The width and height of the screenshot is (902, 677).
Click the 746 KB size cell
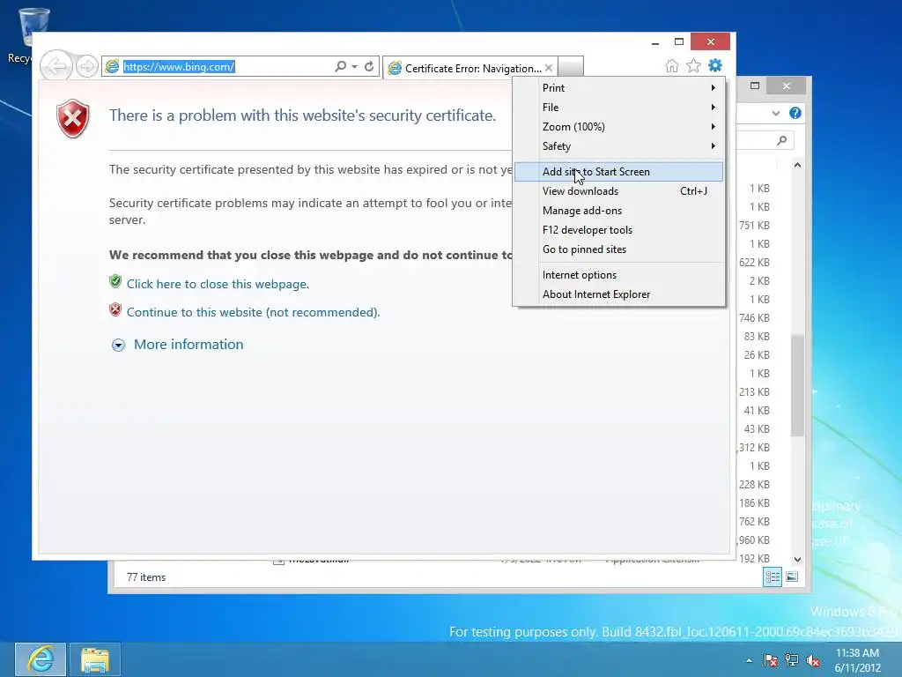tap(754, 317)
